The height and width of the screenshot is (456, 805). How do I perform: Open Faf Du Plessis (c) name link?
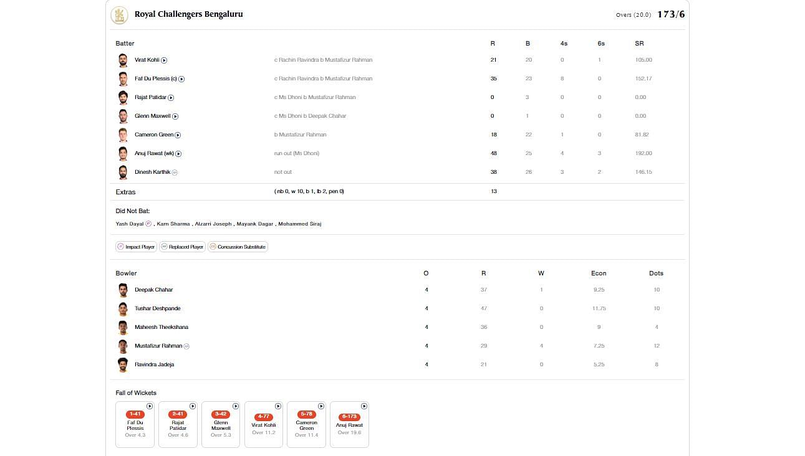(156, 79)
